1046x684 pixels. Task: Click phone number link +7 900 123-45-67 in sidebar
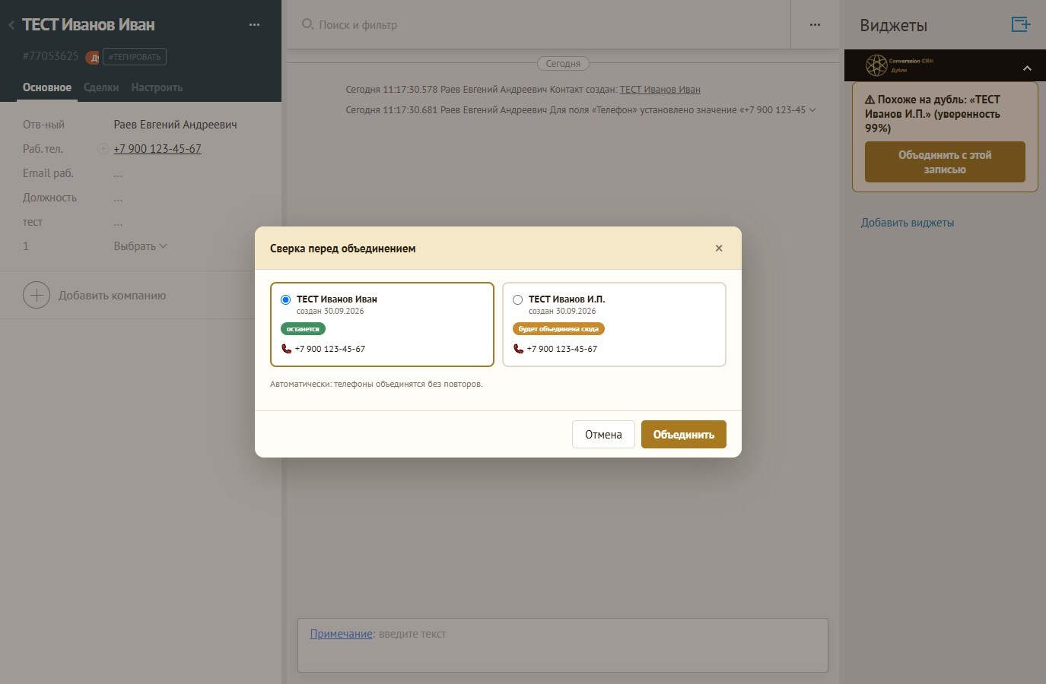click(x=157, y=149)
